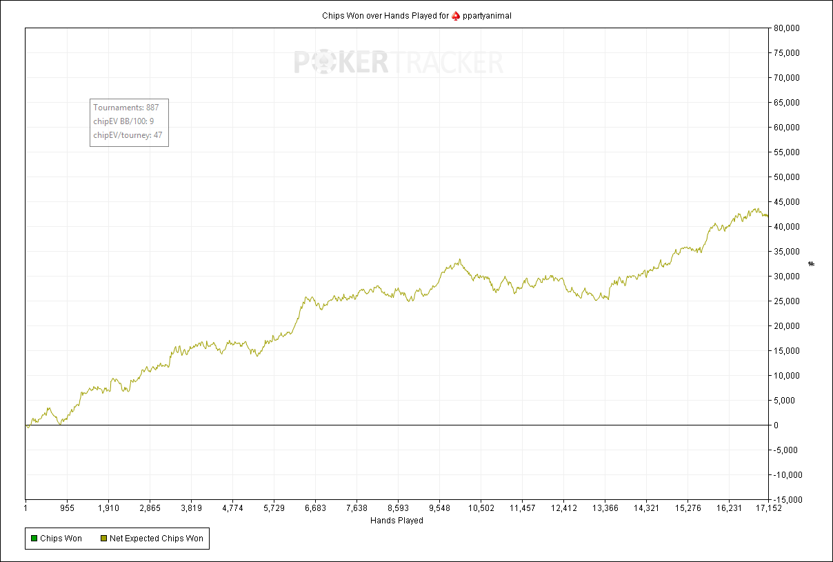This screenshot has width=833, height=562.
Task: Click x-axis tick label 5,729
Action: pyautogui.click(x=274, y=508)
